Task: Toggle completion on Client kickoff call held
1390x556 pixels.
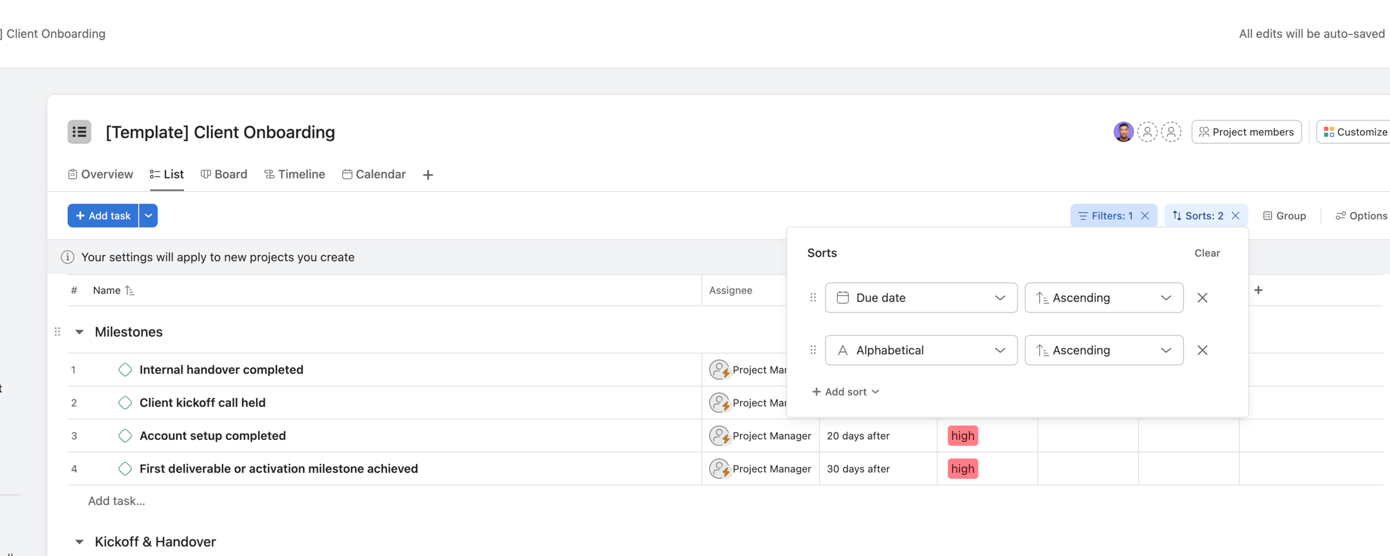Action: 125,402
